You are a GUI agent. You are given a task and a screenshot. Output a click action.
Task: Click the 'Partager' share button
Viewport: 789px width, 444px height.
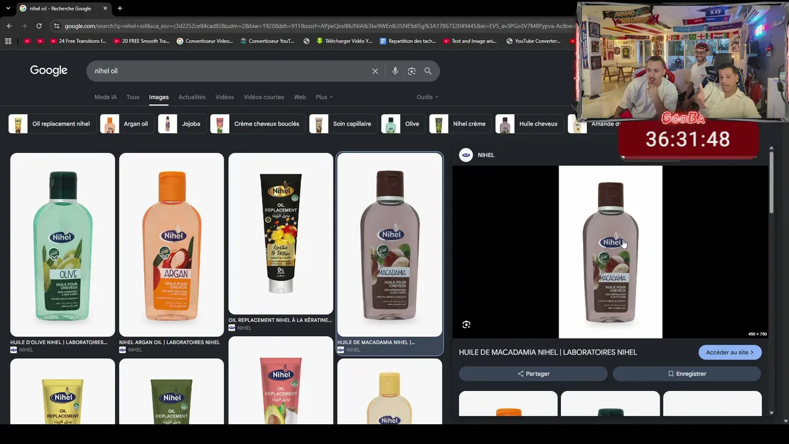point(533,374)
